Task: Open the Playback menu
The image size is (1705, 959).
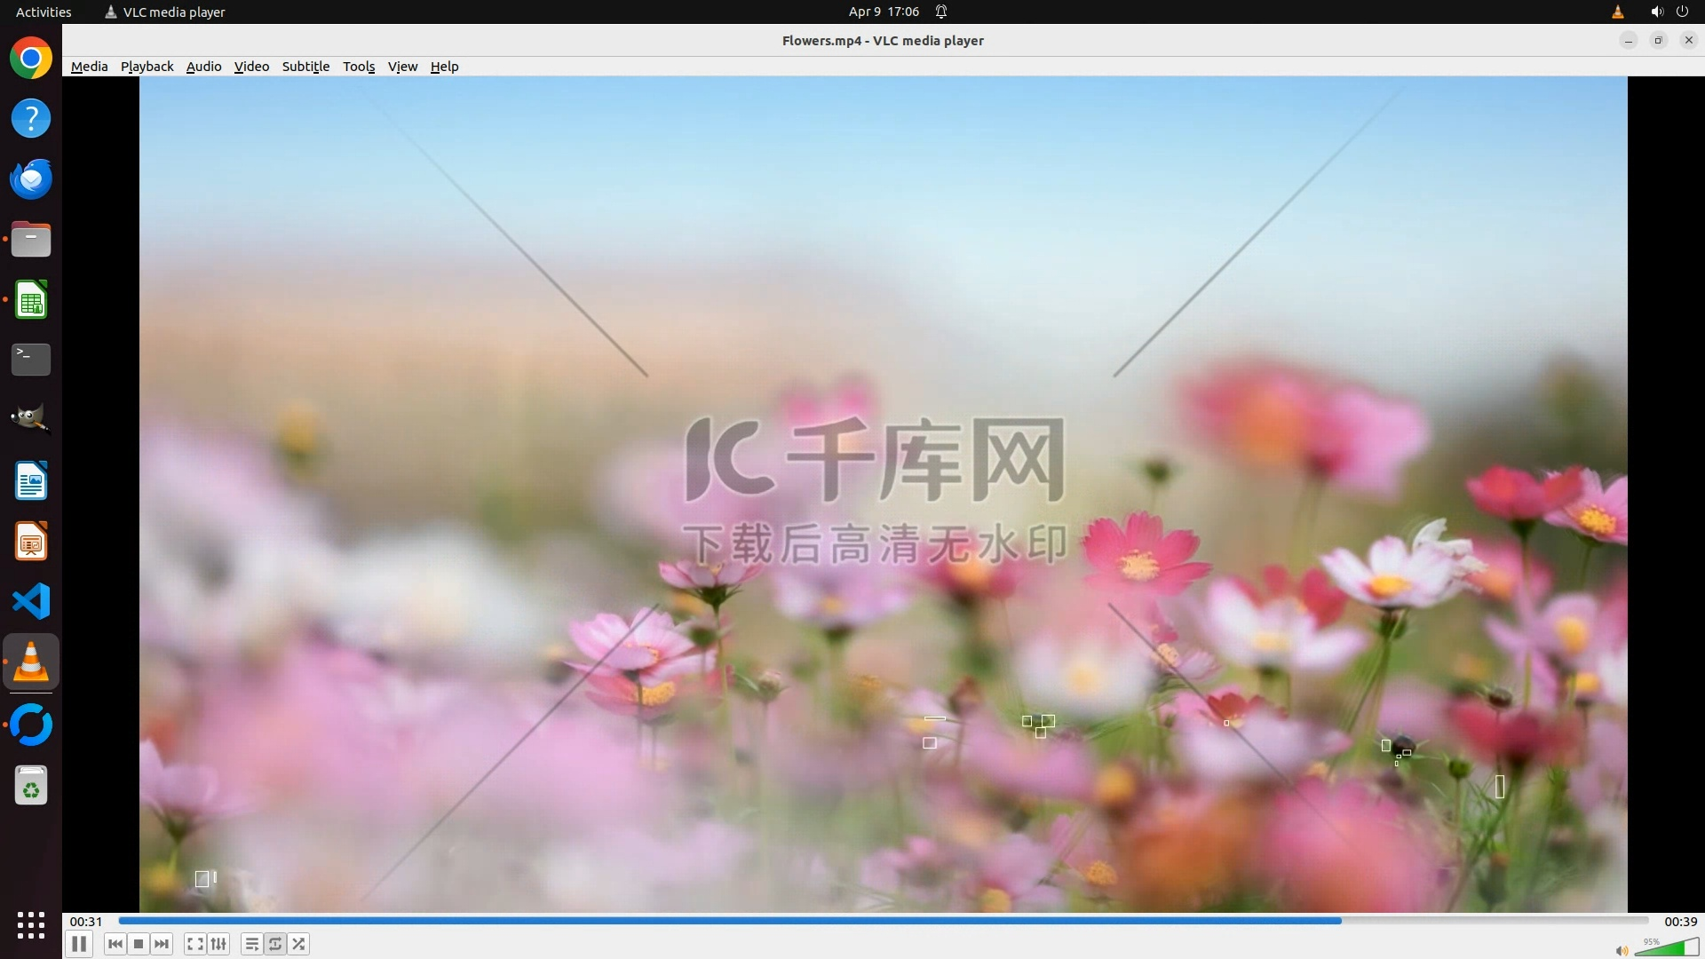Action: [x=147, y=67]
